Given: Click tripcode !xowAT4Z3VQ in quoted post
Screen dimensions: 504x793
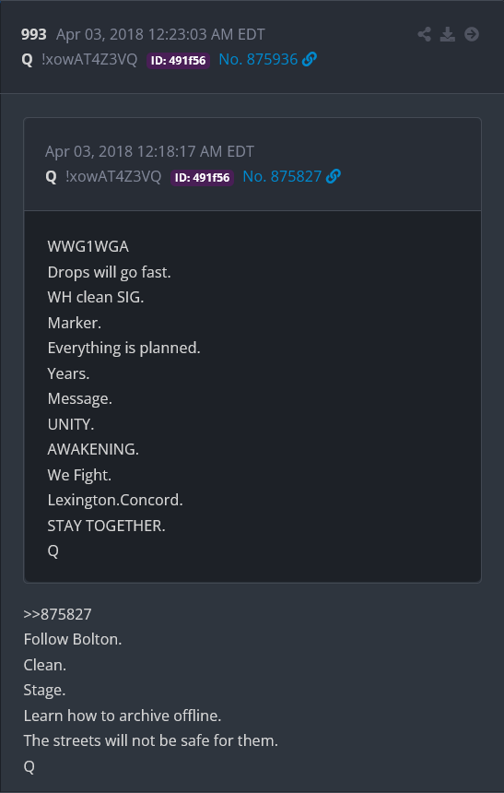Looking at the screenshot, I should coord(113,176).
